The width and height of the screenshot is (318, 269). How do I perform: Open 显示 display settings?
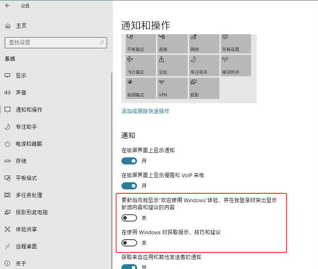pyautogui.click(x=56, y=75)
